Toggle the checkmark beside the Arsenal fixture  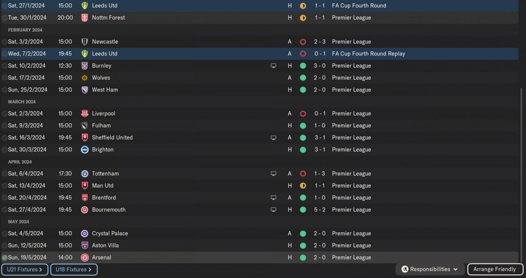click(x=5, y=257)
